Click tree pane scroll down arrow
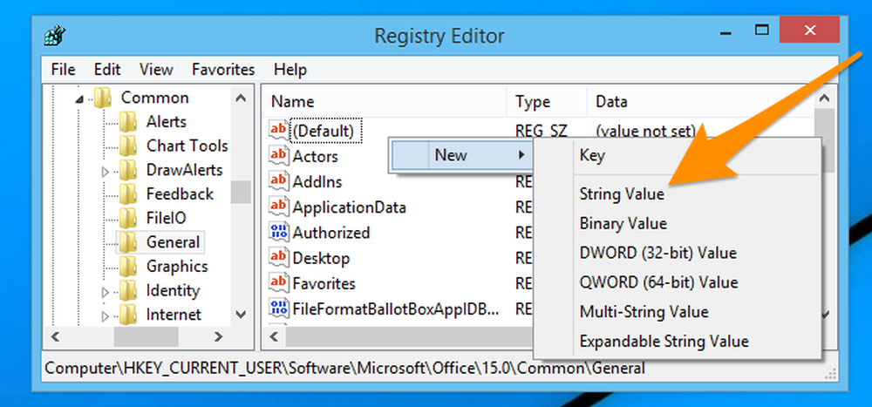This screenshot has height=407, width=872. [x=241, y=315]
